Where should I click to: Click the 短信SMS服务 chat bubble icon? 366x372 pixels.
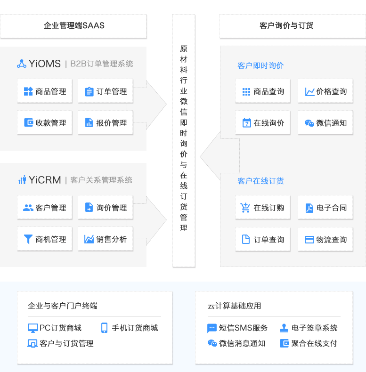coord(212,328)
